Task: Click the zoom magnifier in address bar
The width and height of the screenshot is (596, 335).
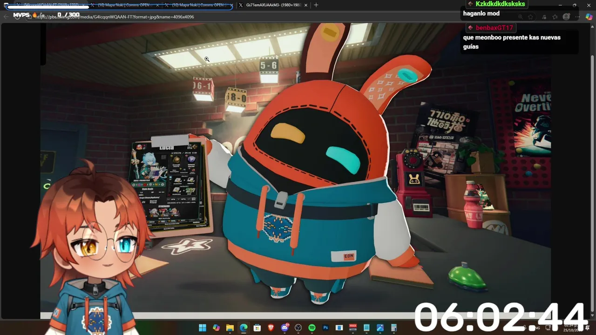Action: (x=520, y=17)
